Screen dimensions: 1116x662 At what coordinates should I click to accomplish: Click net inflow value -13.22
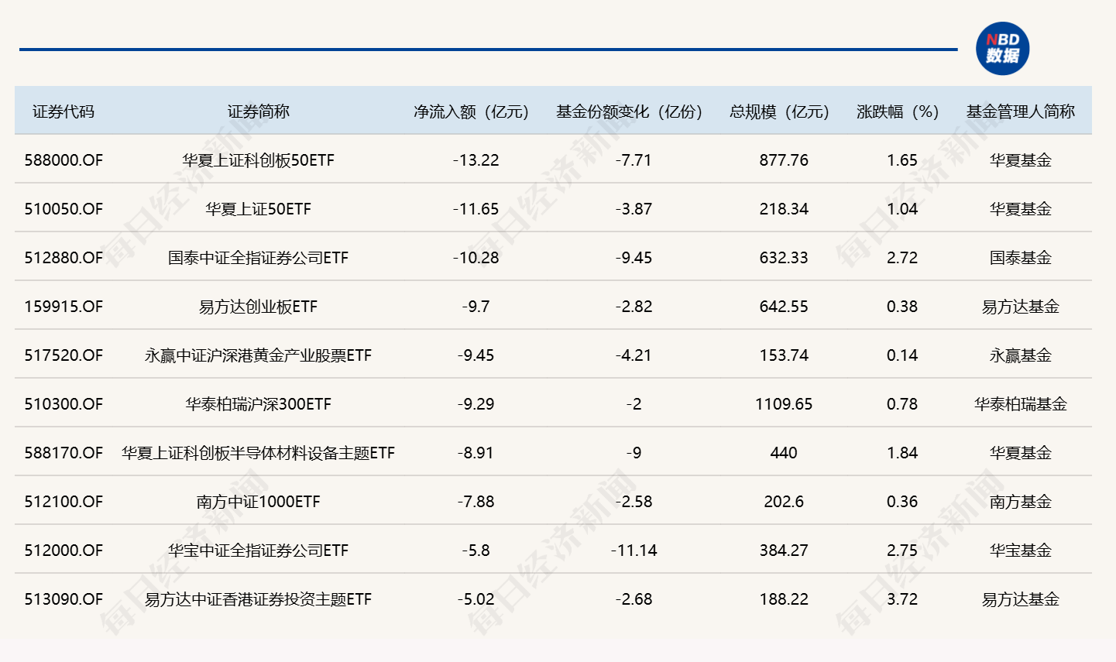click(x=476, y=160)
